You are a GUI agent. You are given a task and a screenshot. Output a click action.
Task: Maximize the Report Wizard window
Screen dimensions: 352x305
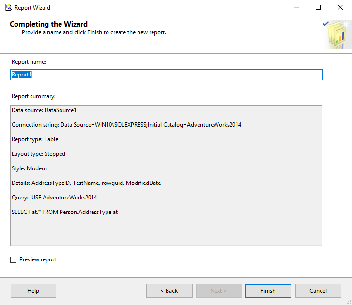pyautogui.click(x=318, y=8)
